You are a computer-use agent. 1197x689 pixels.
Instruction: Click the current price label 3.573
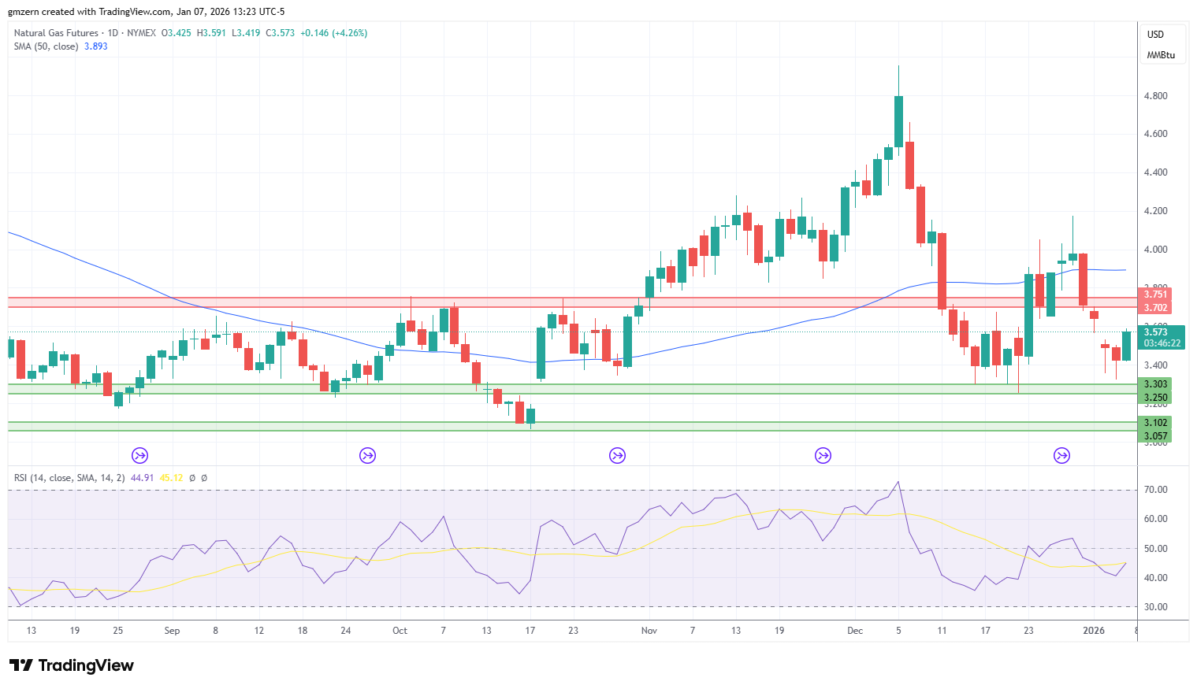[x=1155, y=332]
